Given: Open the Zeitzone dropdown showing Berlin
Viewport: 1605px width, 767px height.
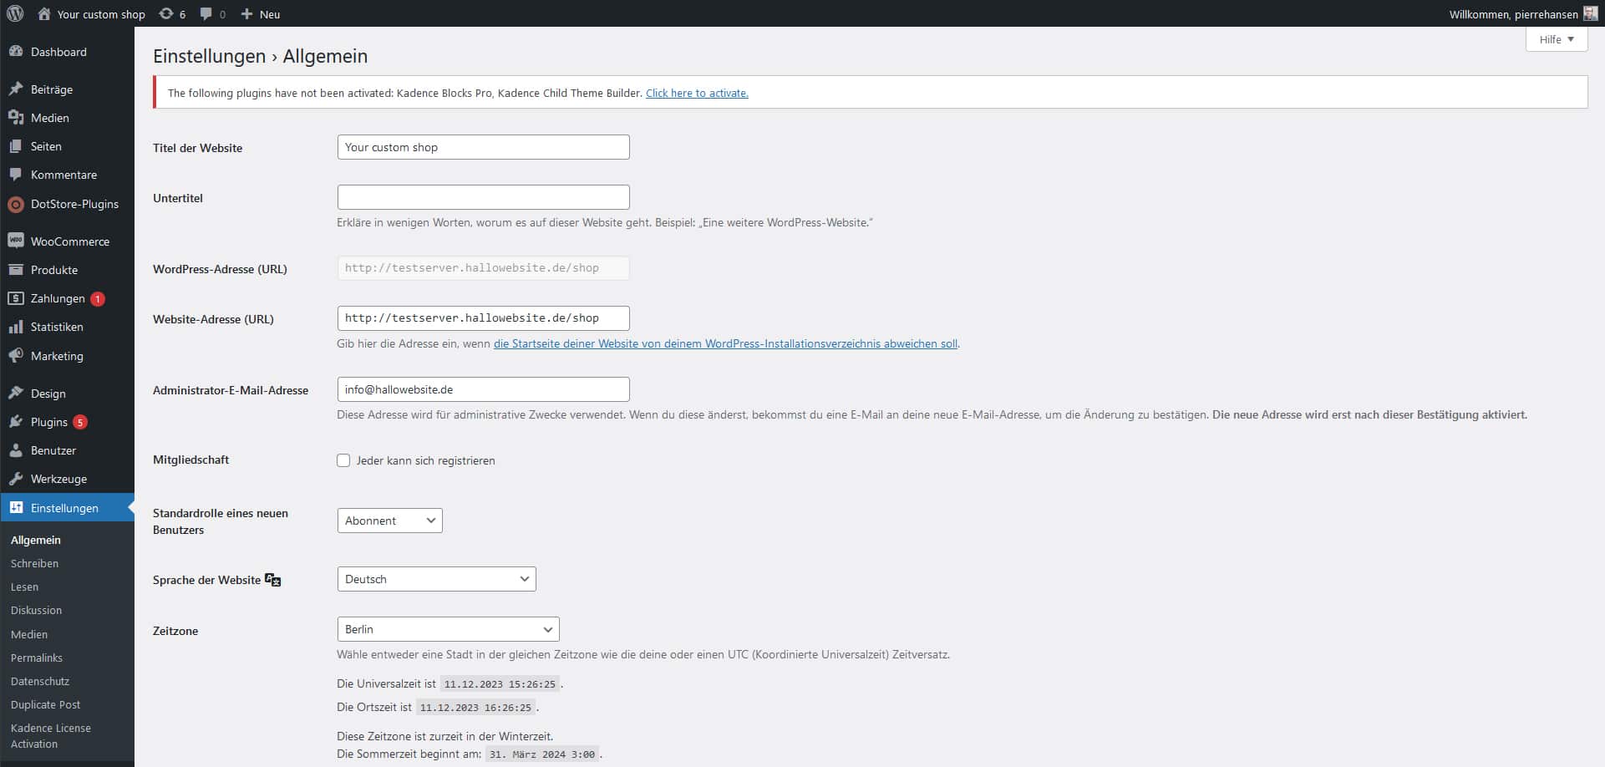Looking at the screenshot, I should coord(448,629).
